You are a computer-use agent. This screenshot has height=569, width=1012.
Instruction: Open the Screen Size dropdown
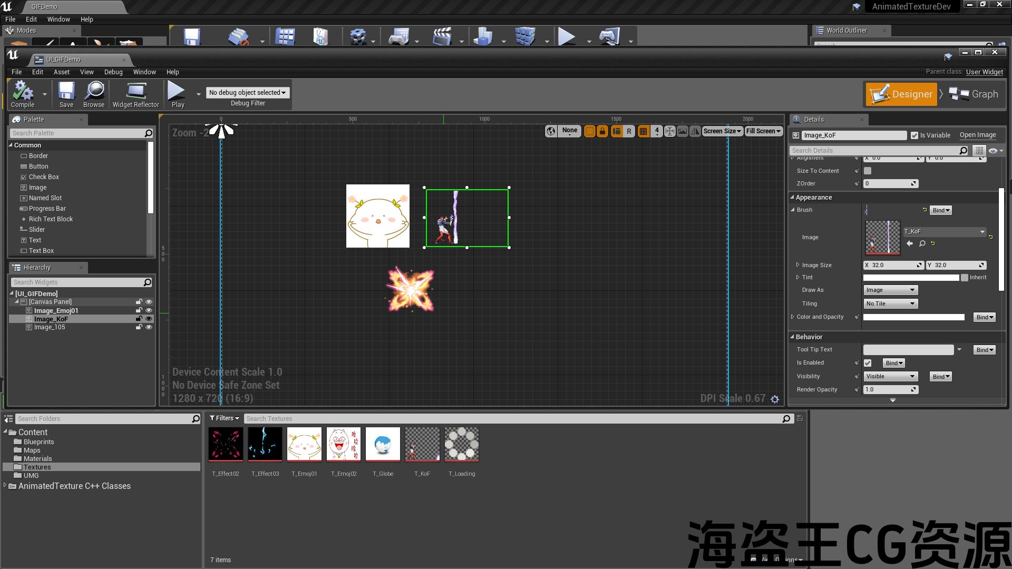click(722, 131)
